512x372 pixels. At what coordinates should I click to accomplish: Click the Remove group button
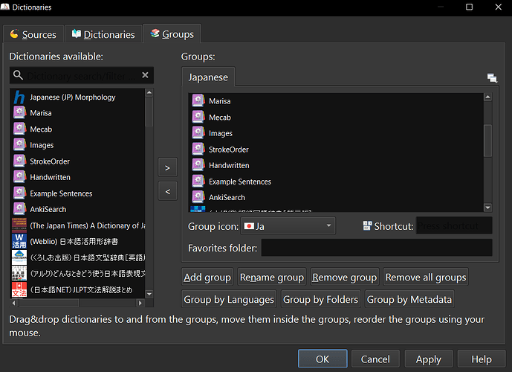pos(345,278)
